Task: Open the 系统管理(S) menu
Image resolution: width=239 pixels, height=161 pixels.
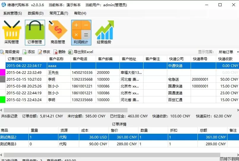Action: tap(12, 13)
